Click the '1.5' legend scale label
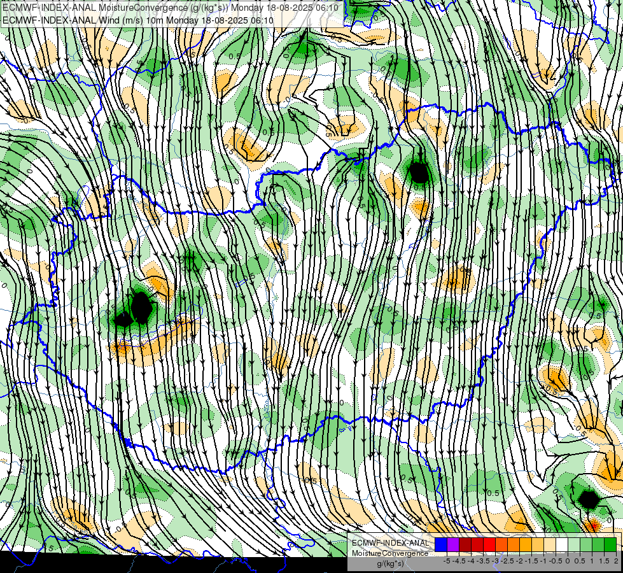623x573 pixels. tap(605, 561)
